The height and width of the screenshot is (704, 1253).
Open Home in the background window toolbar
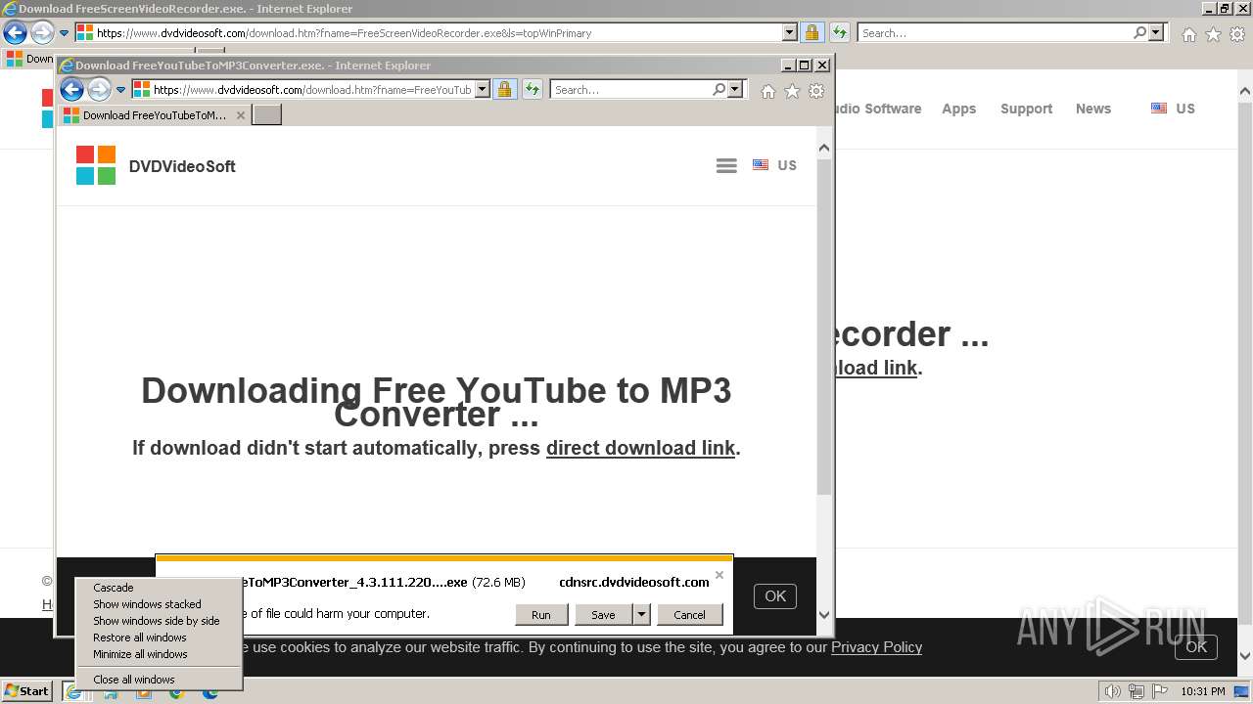point(1188,34)
